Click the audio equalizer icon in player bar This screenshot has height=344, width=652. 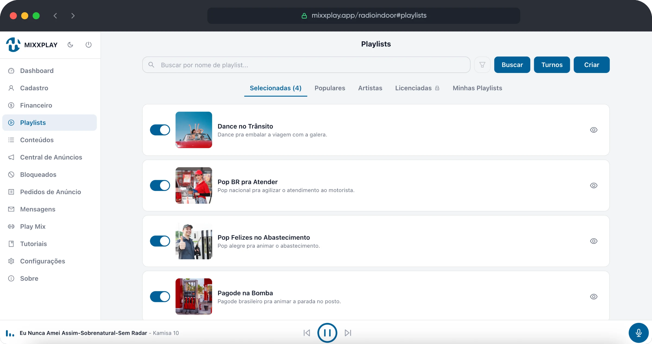point(10,333)
